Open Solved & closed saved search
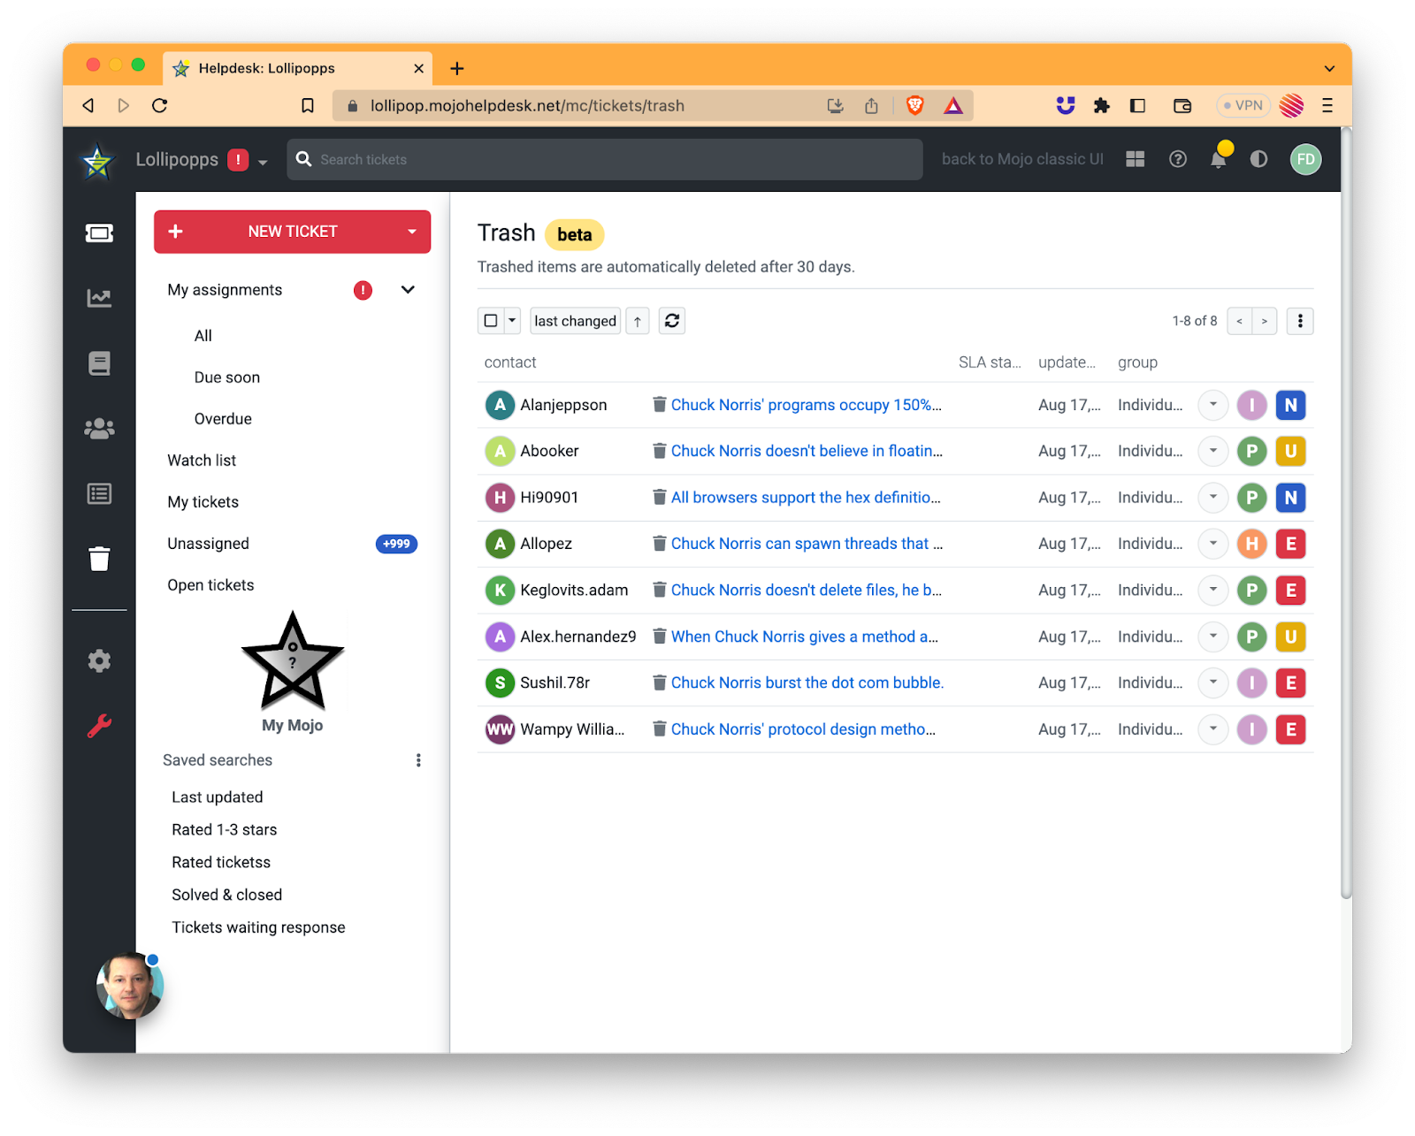The height and width of the screenshot is (1136, 1415). point(227,895)
